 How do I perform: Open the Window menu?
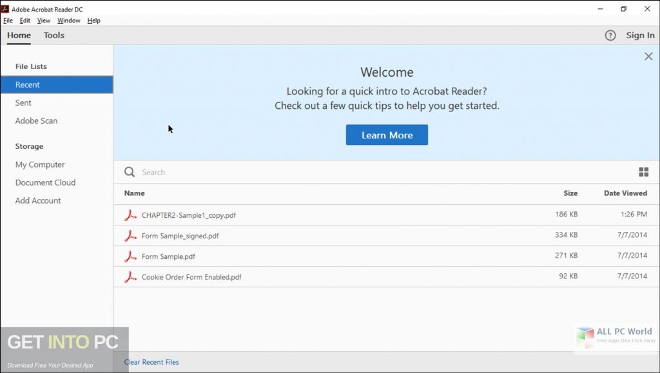(68, 20)
